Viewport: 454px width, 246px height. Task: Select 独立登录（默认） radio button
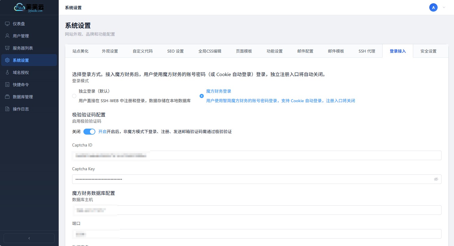tap(74, 96)
